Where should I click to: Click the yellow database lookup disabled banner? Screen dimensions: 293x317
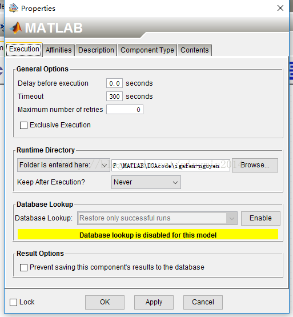coord(148,235)
